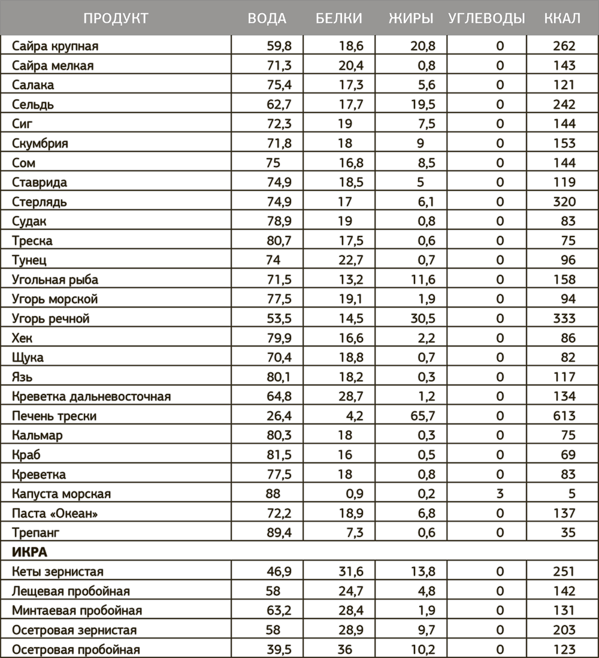The image size is (599, 658).
Task: Click the ЖИРЫ column header
Action: 411,19
